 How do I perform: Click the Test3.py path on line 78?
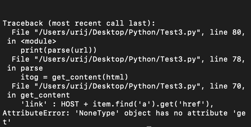point(117,59)
